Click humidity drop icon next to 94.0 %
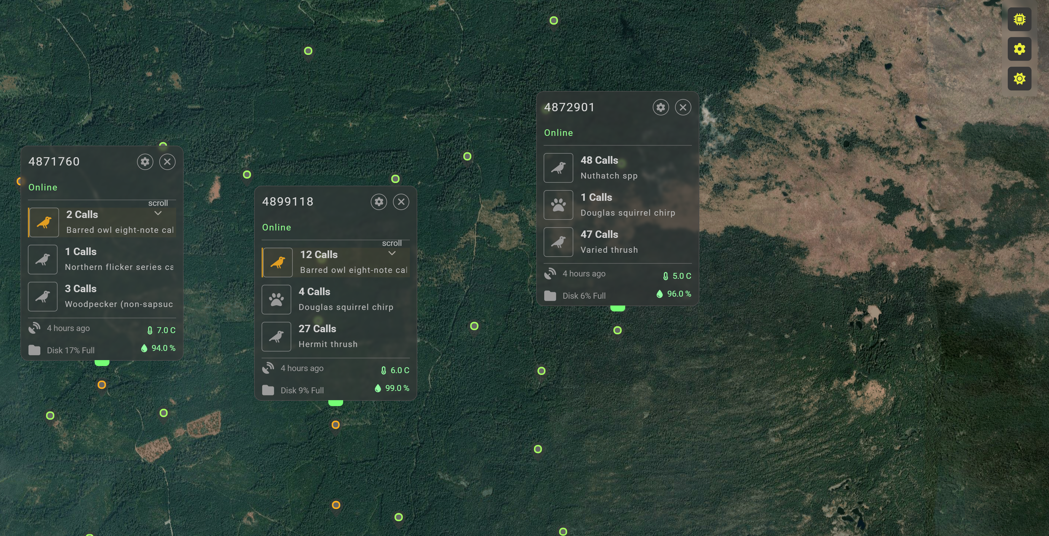Viewport: 1049px width, 536px height. [144, 348]
